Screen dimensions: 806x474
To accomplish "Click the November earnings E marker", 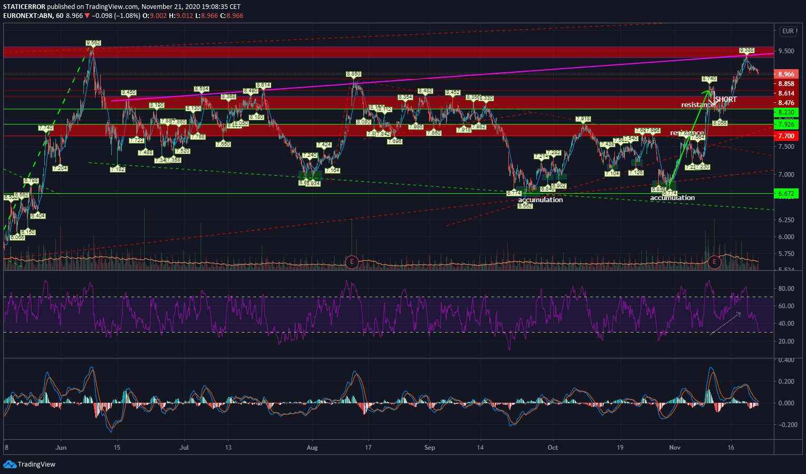I will [714, 261].
